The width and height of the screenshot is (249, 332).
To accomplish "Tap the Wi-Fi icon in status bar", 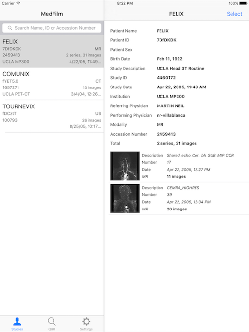I will pyautogui.click(x=18, y=3).
